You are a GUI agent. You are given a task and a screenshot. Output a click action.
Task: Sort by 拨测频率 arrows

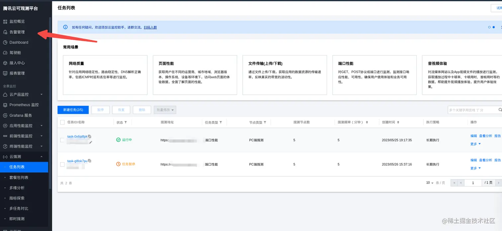(x=367, y=122)
